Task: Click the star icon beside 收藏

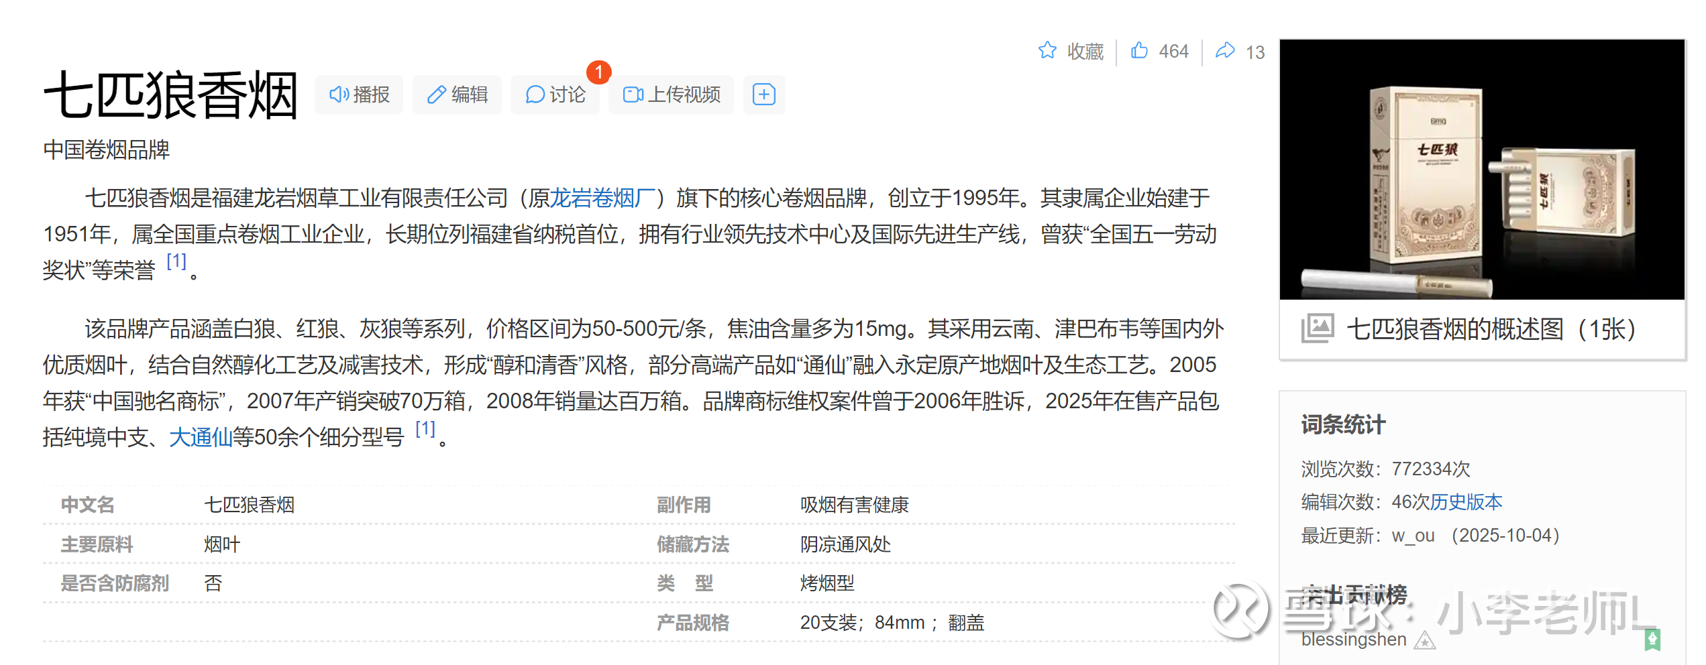Action: 1047,50
